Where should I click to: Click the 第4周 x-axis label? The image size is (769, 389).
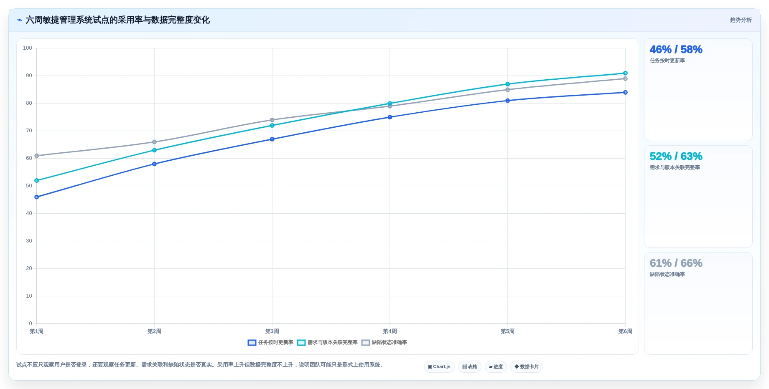tap(390, 331)
